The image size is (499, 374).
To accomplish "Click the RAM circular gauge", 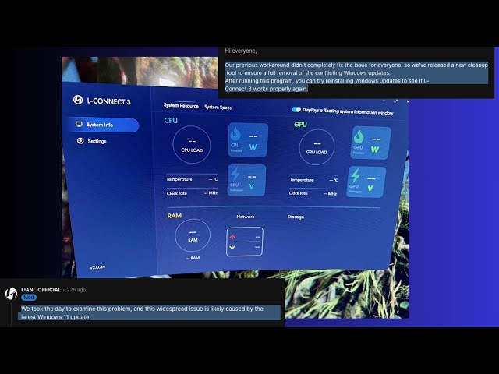I will (x=193, y=235).
